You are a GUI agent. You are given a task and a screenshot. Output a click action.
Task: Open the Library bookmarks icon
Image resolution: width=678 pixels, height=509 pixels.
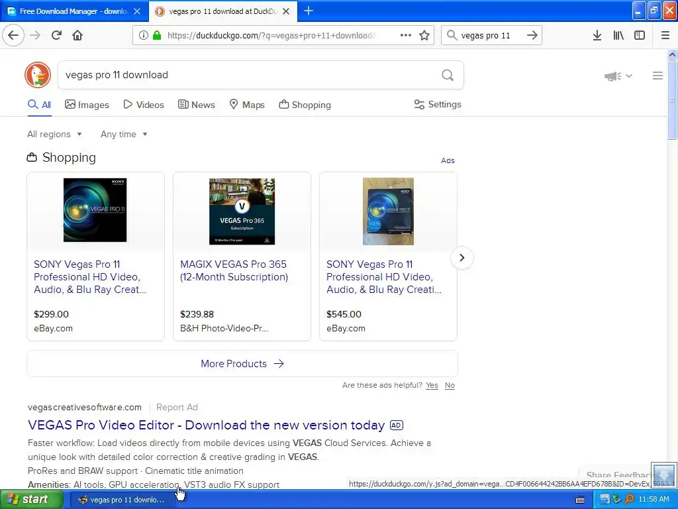point(618,35)
